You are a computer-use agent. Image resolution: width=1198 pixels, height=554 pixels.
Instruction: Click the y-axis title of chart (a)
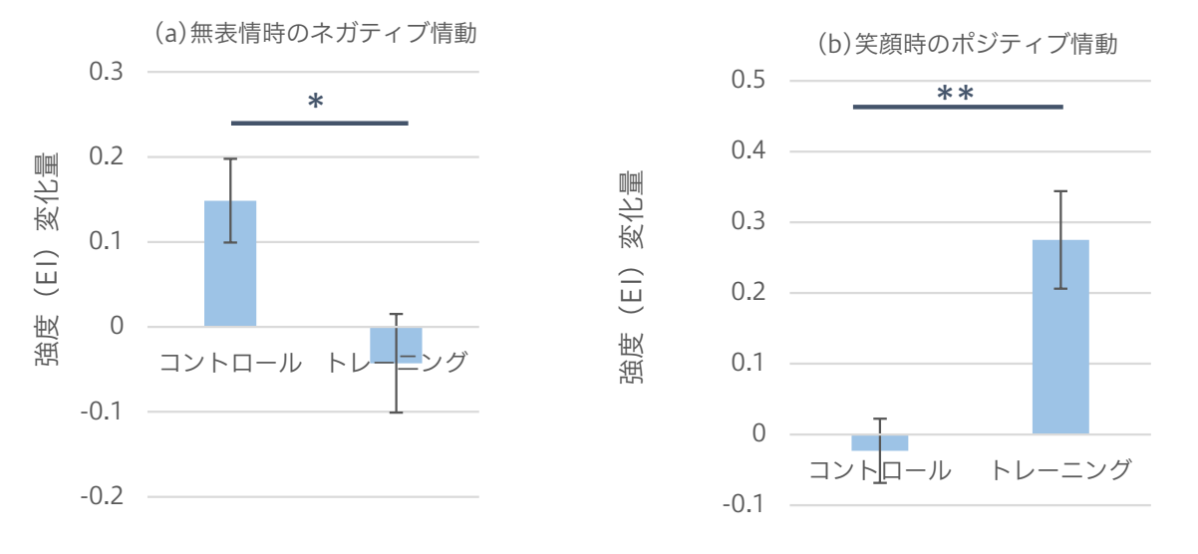49,260
